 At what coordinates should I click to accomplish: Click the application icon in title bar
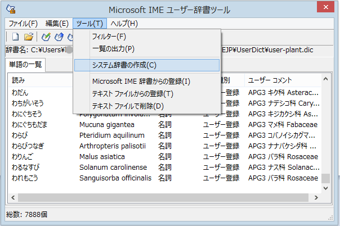11,9
